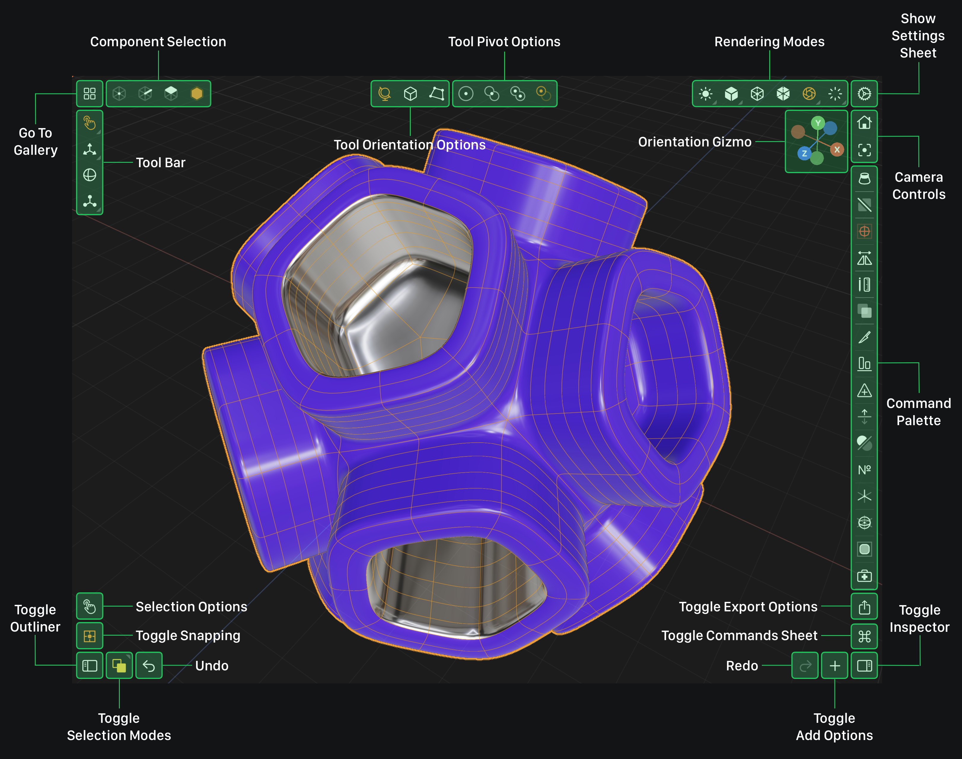This screenshot has height=759, width=962.
Task: Click the orange crosshair target command icon
Action: click(x=864, y=232)
